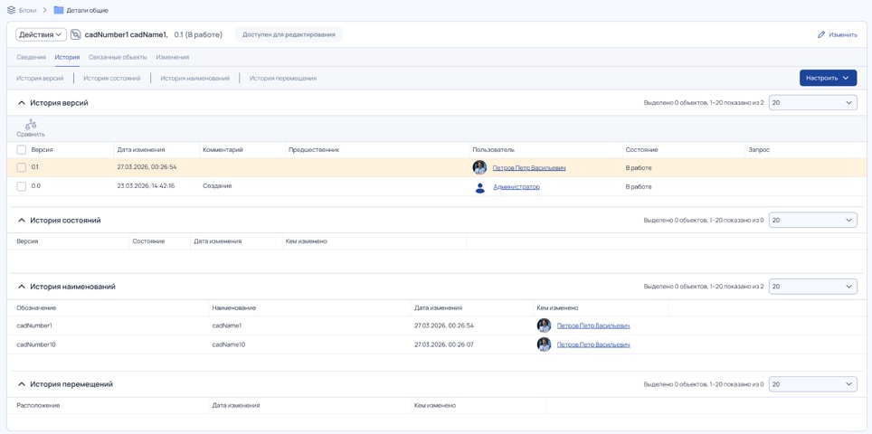Click the Пользователь column header
The image size is (872, 434).
(x=493, y=150)
